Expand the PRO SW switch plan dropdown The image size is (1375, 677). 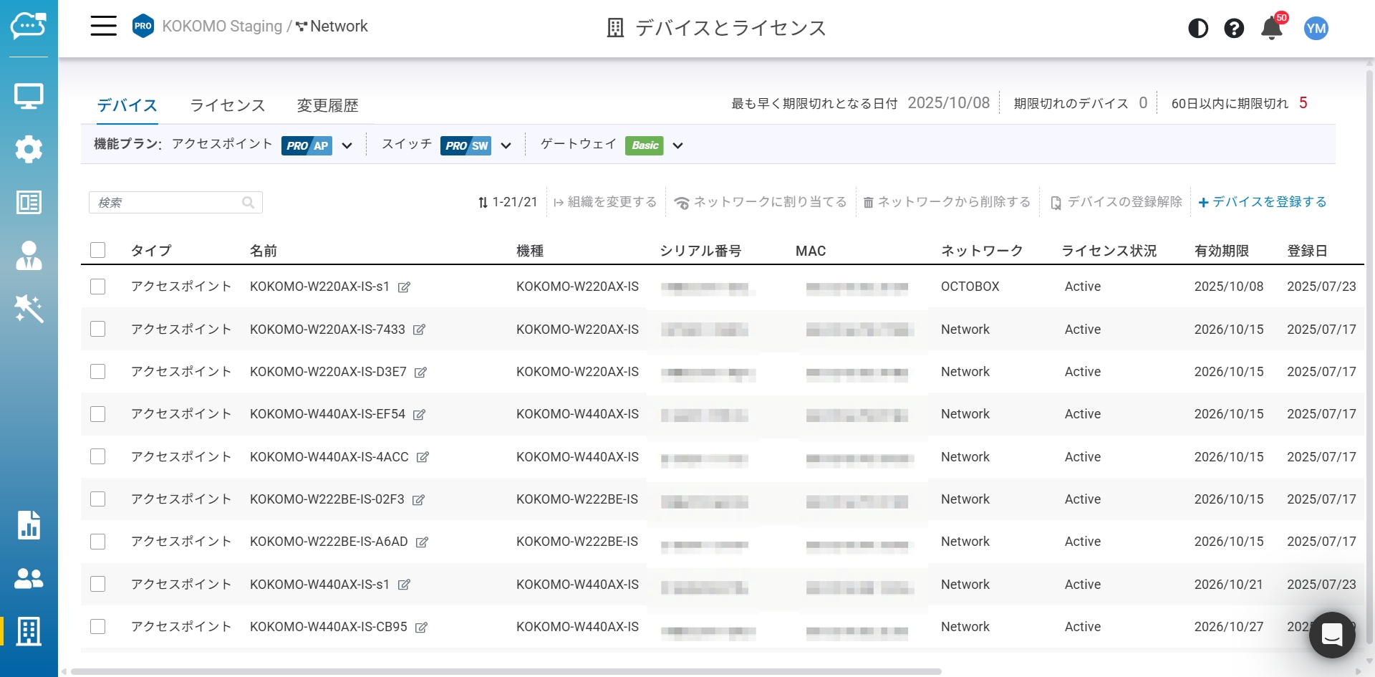[506, 146]
